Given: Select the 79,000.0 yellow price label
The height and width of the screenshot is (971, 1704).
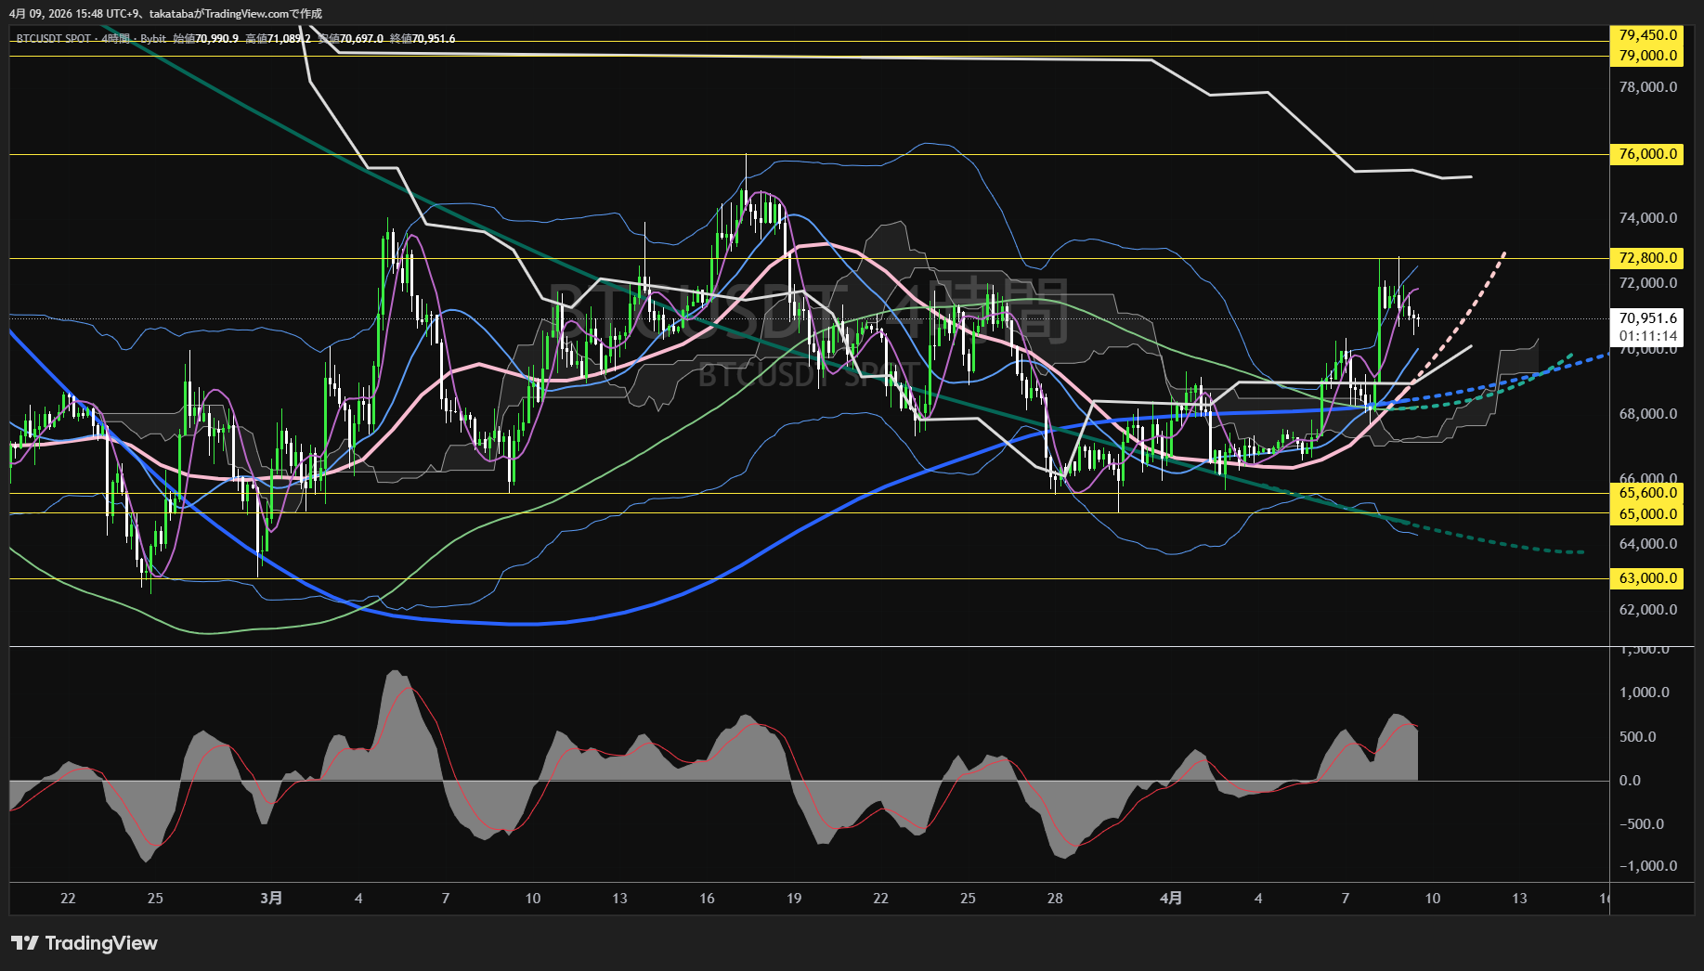Looking at the screenshot, I should point(1647,56).
